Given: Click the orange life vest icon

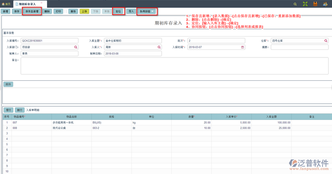Looking at the screenshot, I should [315, 4].
